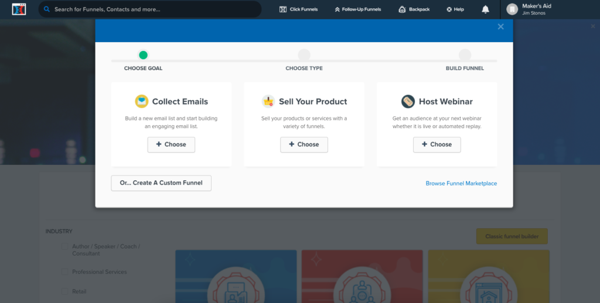Click the search magnifier icon

coord(47,9)
